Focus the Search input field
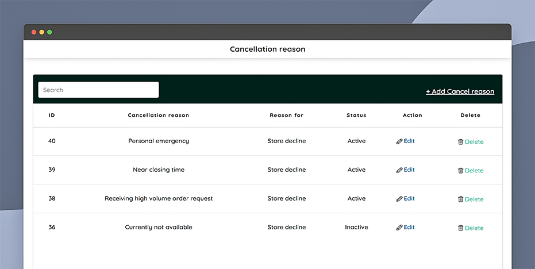 click(x=99, y=90)
